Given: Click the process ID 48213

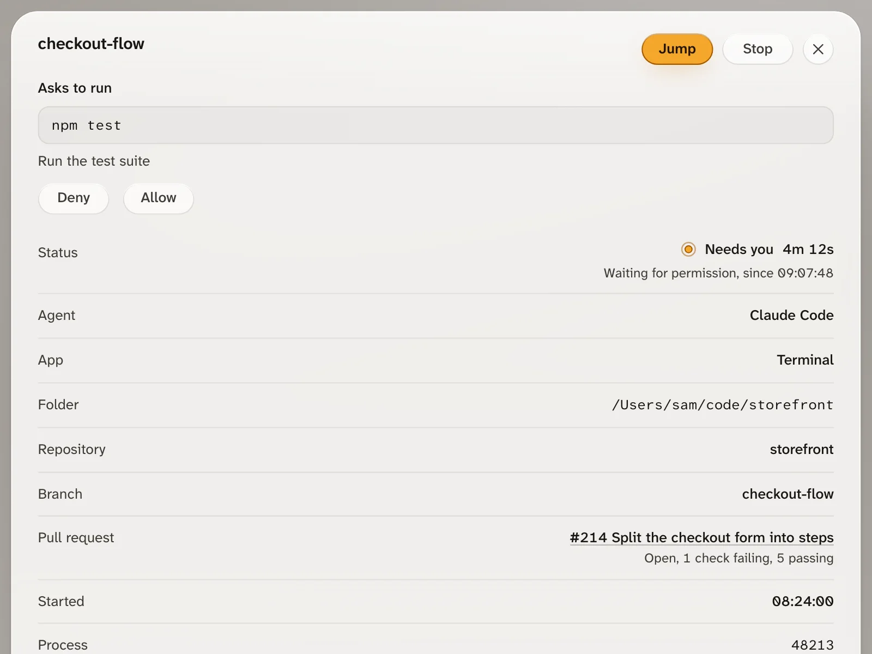Looking at the screenshot, I should tap(813, 645).
